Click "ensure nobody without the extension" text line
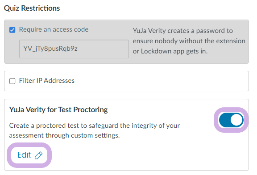 tap(189, 41)
